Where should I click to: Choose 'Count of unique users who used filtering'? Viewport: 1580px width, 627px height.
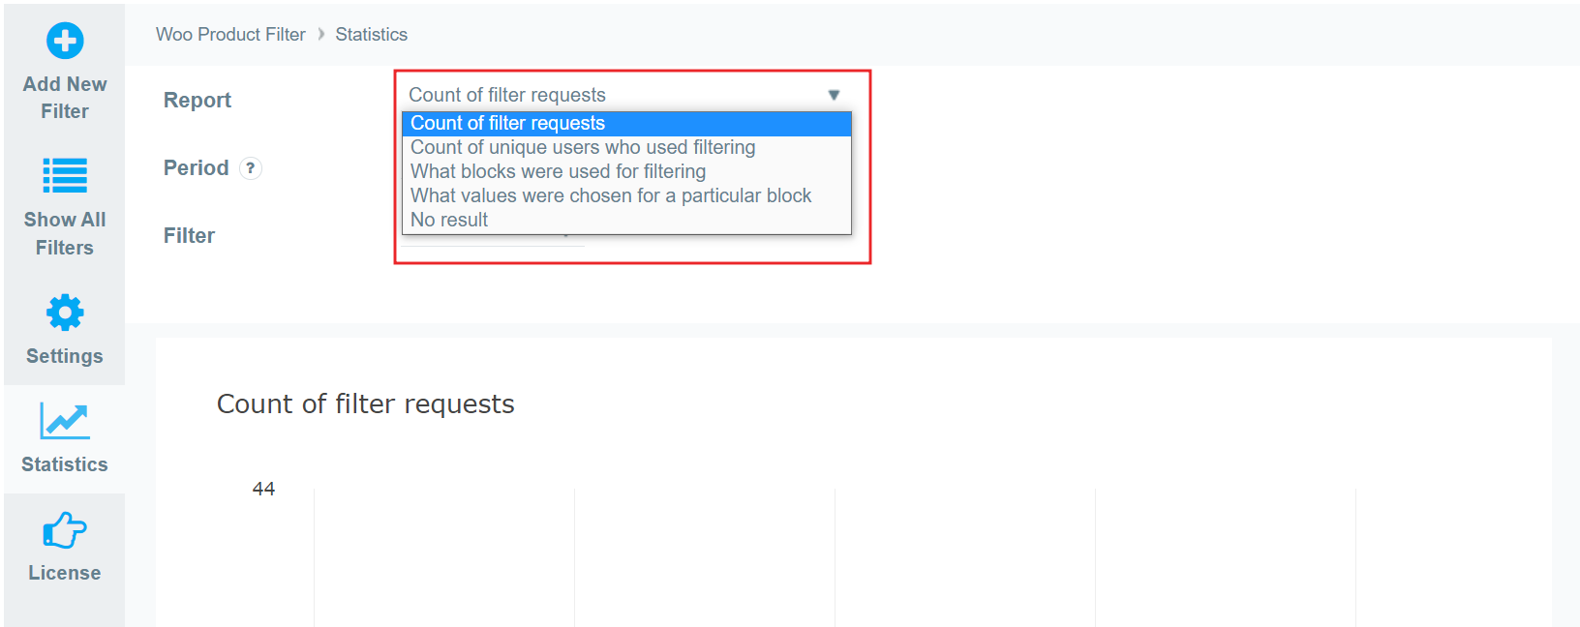coord(583,148)
